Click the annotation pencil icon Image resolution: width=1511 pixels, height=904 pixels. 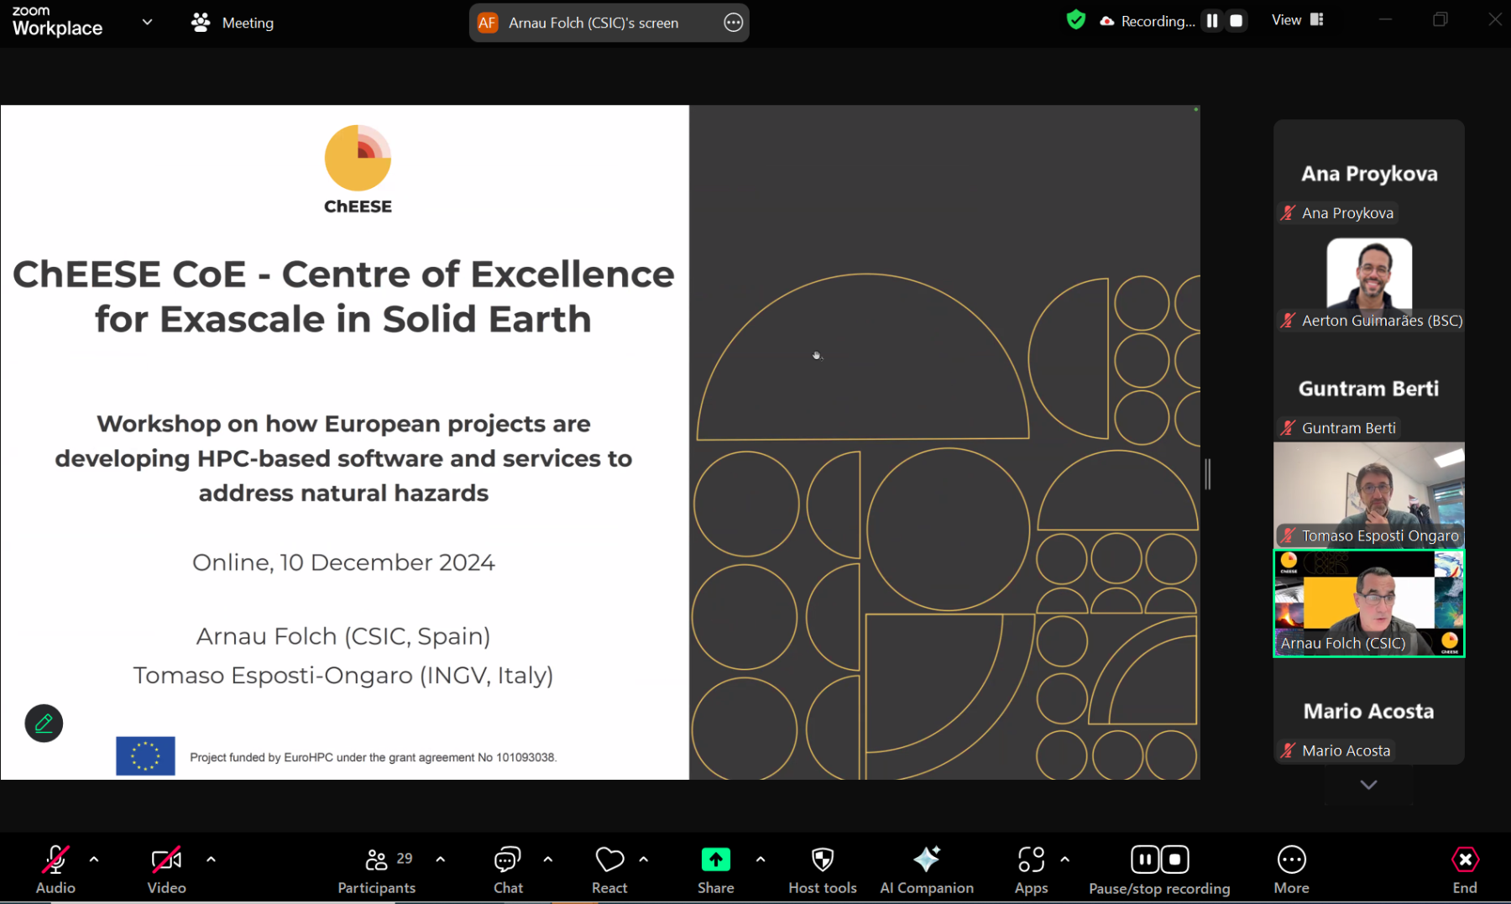coord(44,723)
